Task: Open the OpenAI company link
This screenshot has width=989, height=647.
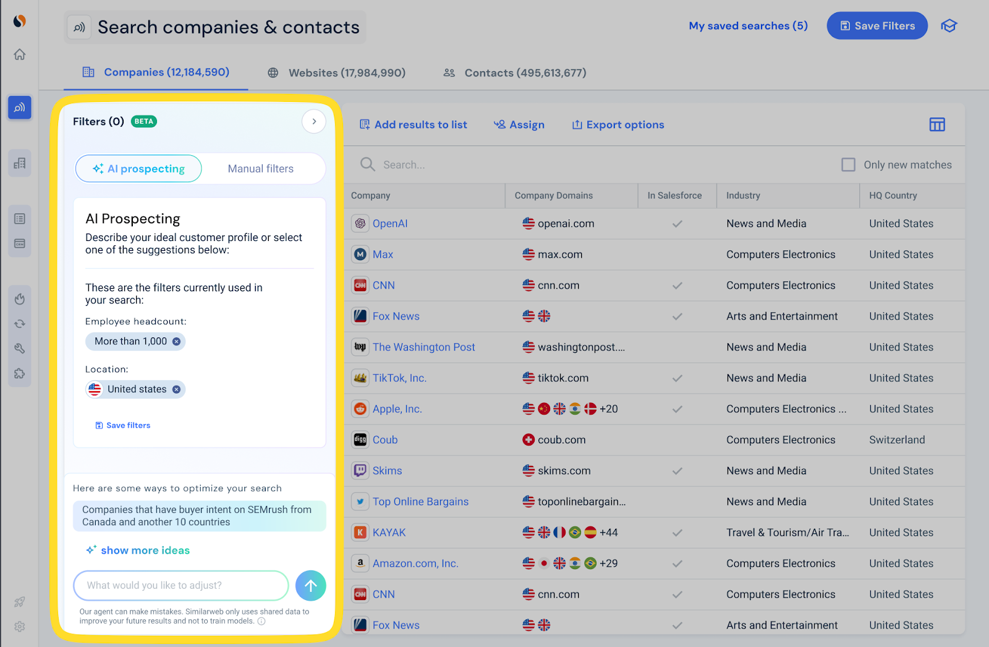Action: coord(390,223)
